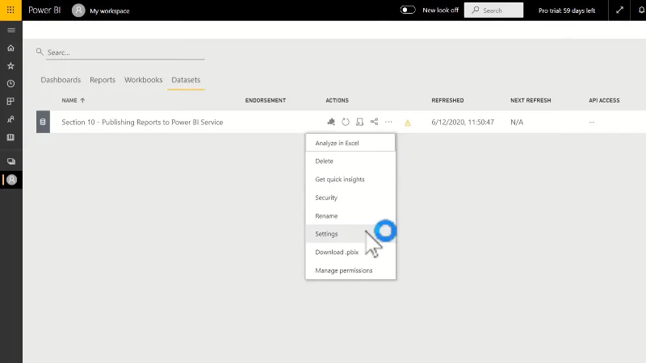Image resolution: width=646 pixels, height=363 pixels.
Task: Open Settings from context menu
Action: click(350, 234)
